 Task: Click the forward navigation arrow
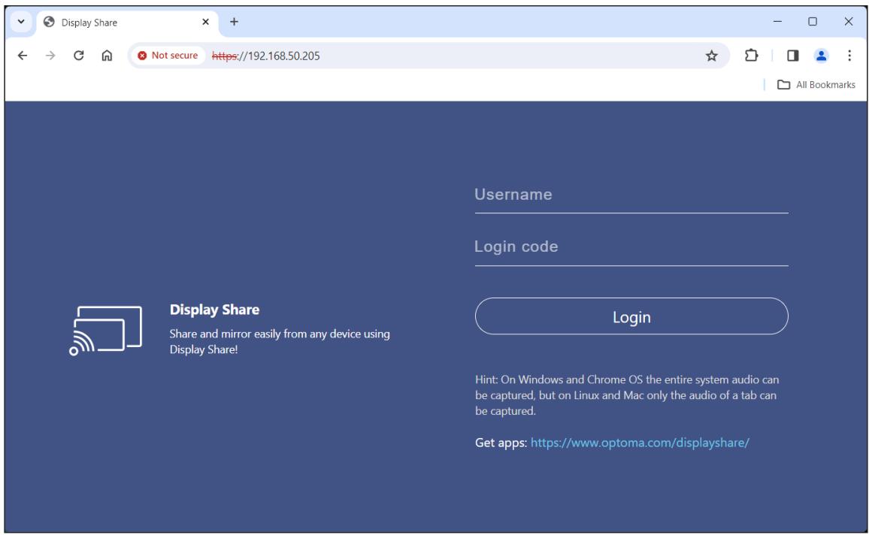click(50, 56)
